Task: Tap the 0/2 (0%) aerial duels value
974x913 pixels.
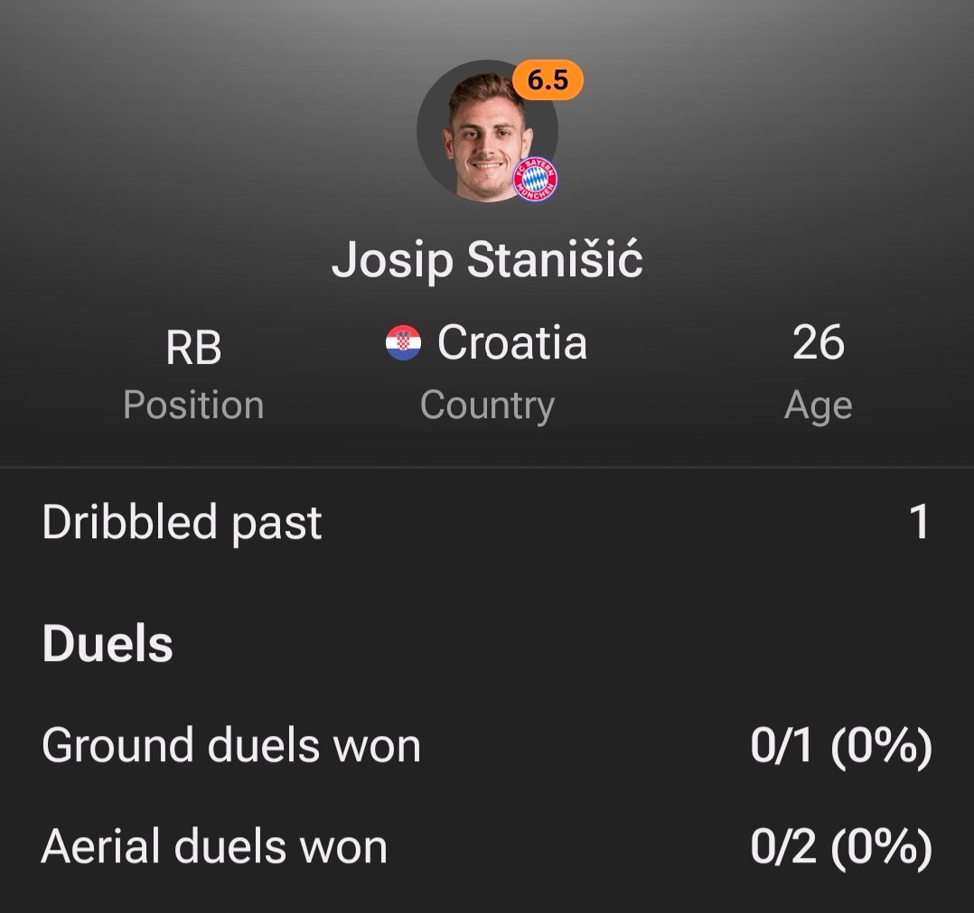Action: click(842, 846)
